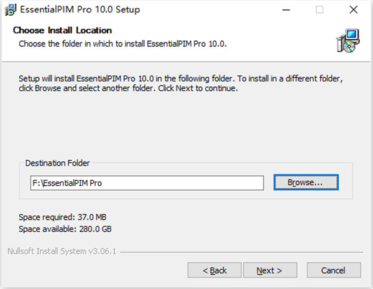Cancel the installation
The image size is (373, 289).
(x=333, y=270)
